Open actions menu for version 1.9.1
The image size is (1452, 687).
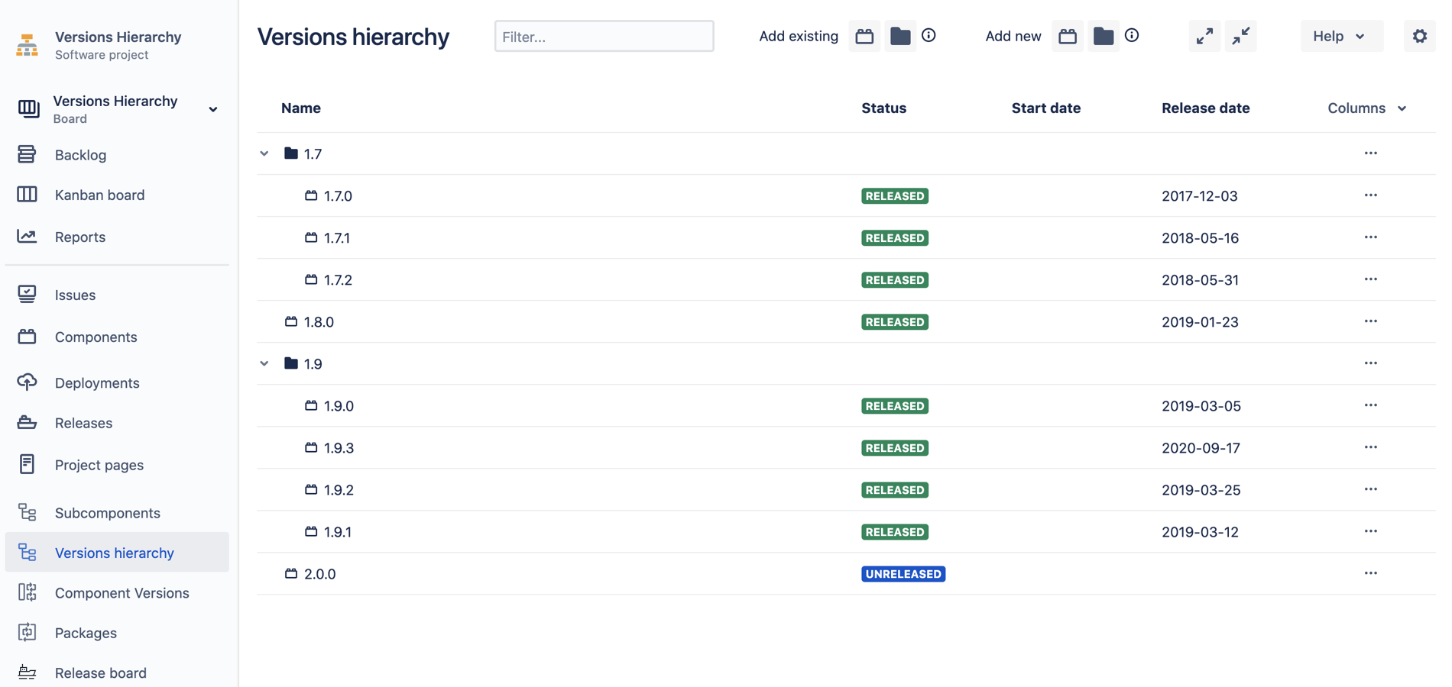point(1371,531)
